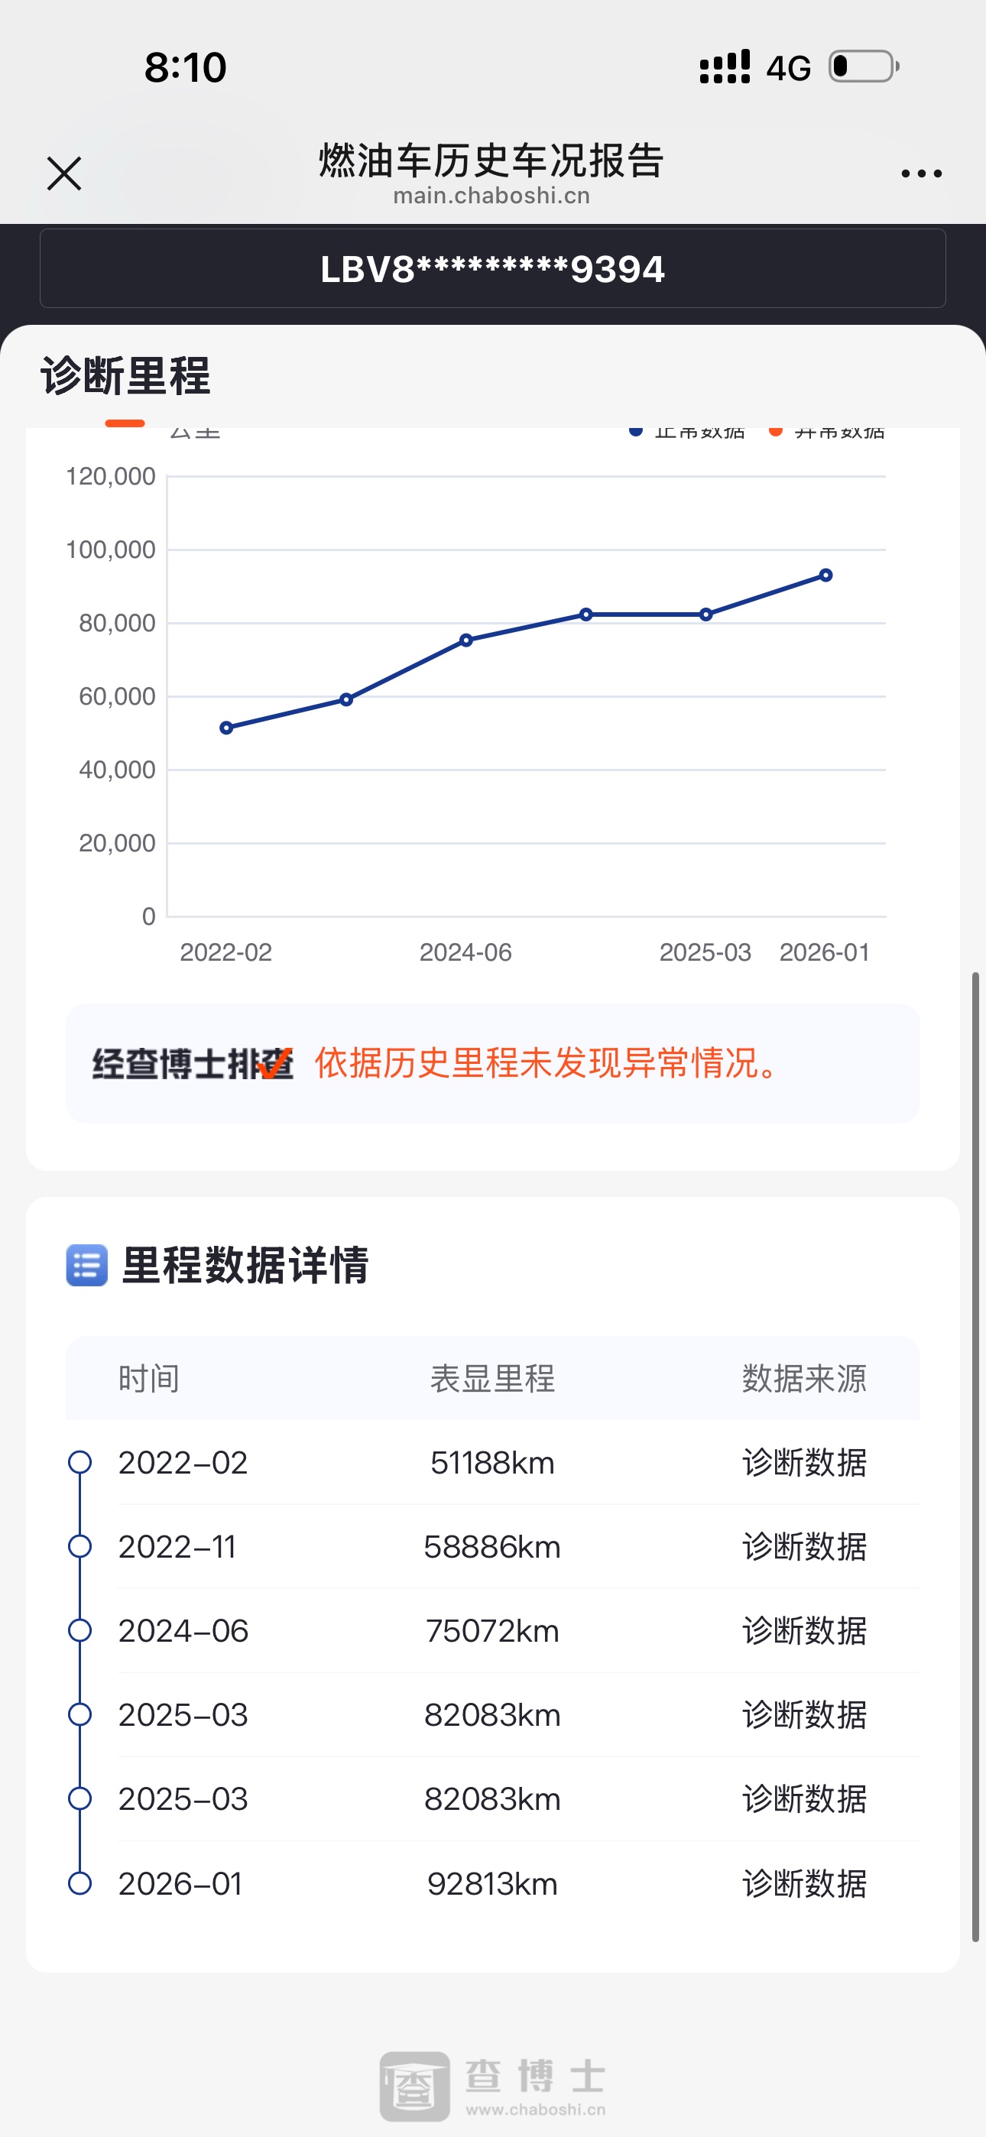Select the 75072km mileage value
986x2137 pixels.
492,1631
